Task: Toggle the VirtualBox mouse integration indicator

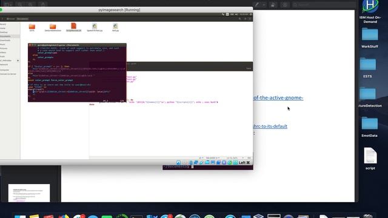Action: [x=230, y=162]
